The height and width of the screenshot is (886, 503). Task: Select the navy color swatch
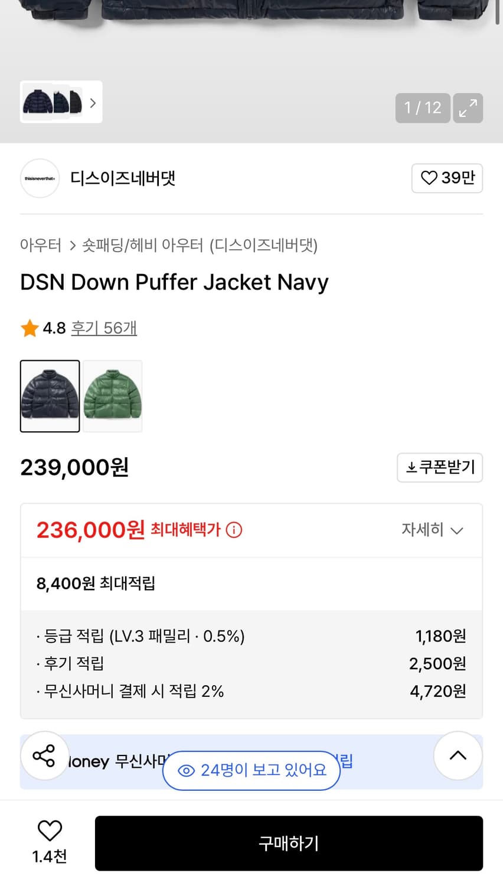50,396
